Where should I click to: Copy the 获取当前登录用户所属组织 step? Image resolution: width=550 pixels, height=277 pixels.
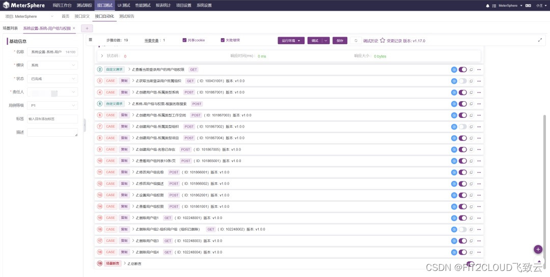click(x=472, y=81)
